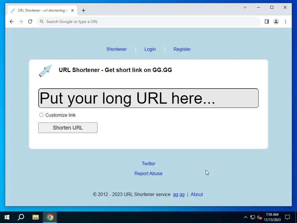Image resolution: width=297 pixels, height=223 pixels.
Task: Click the long URL input field
Action: [148, 98]
